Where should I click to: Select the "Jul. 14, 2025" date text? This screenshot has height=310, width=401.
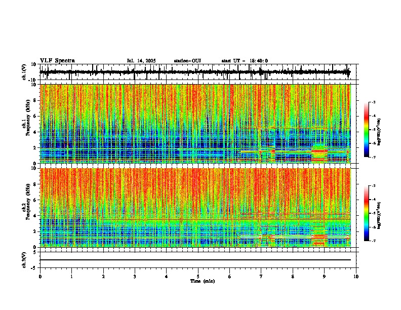(141, 61)
